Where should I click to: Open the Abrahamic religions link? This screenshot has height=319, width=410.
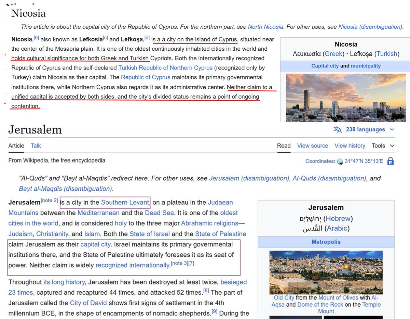pyautogui.click(x=209, y=224)
